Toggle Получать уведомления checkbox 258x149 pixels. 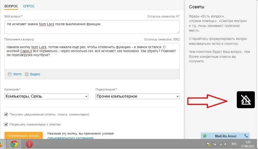[6, 114]
